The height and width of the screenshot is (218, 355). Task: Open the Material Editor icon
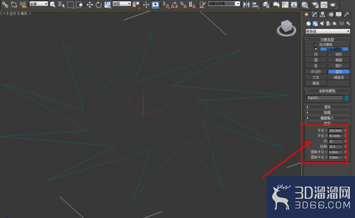[x=305, y=4]
